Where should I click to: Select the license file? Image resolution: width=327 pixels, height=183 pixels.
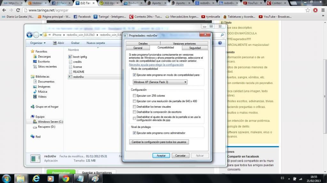(x=75, y=67)
